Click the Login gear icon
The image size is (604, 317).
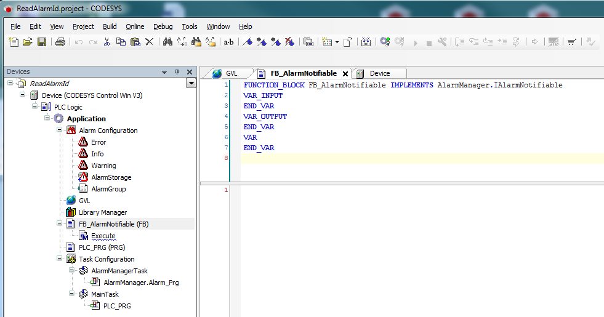[x=385, y=42]
